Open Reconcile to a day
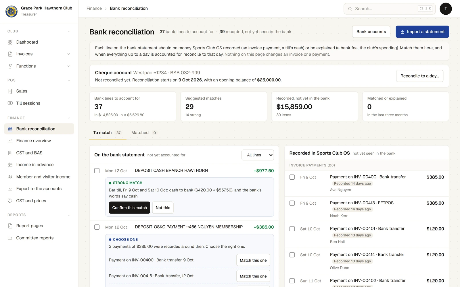460x287 pixels. point(419,76)
